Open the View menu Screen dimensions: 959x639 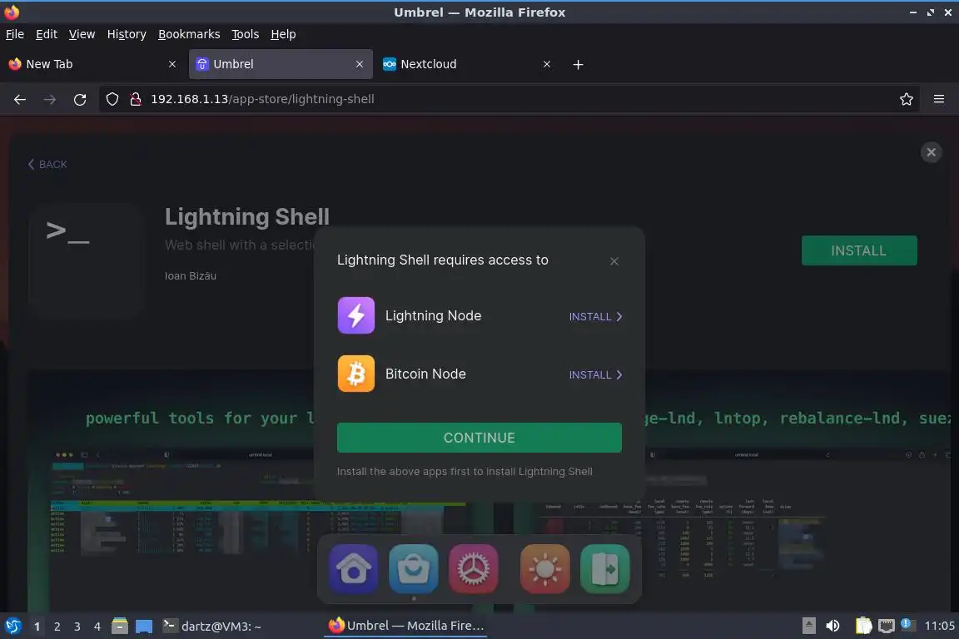(x=82, y=34)
